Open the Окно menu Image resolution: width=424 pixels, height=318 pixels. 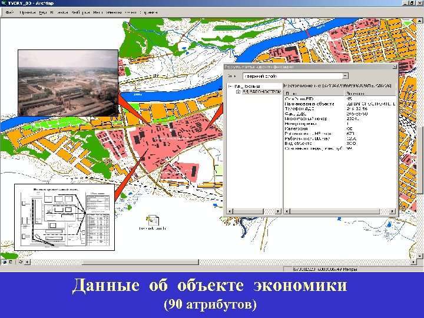[131, 12]
